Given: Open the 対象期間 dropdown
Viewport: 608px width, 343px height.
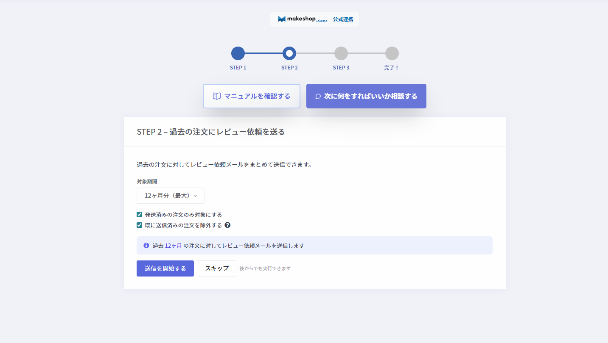Looking at the screenshot, I should (x=170, y=196).
